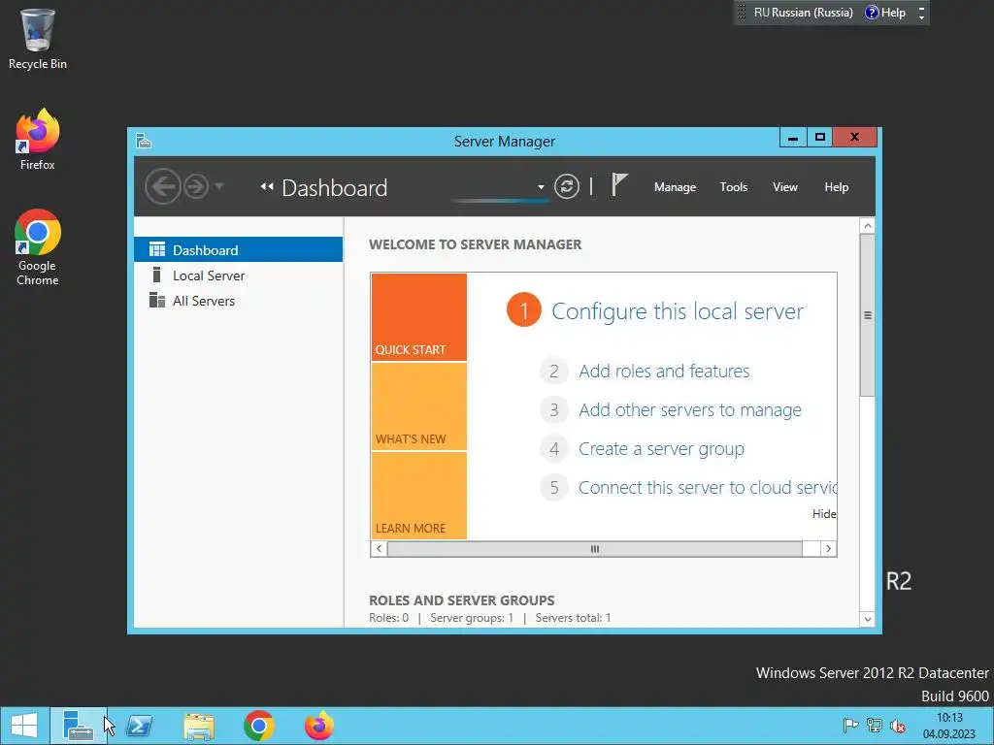Open the Server Manager Help menu
This screenshot has height=745, width=994.
(836, 187)
